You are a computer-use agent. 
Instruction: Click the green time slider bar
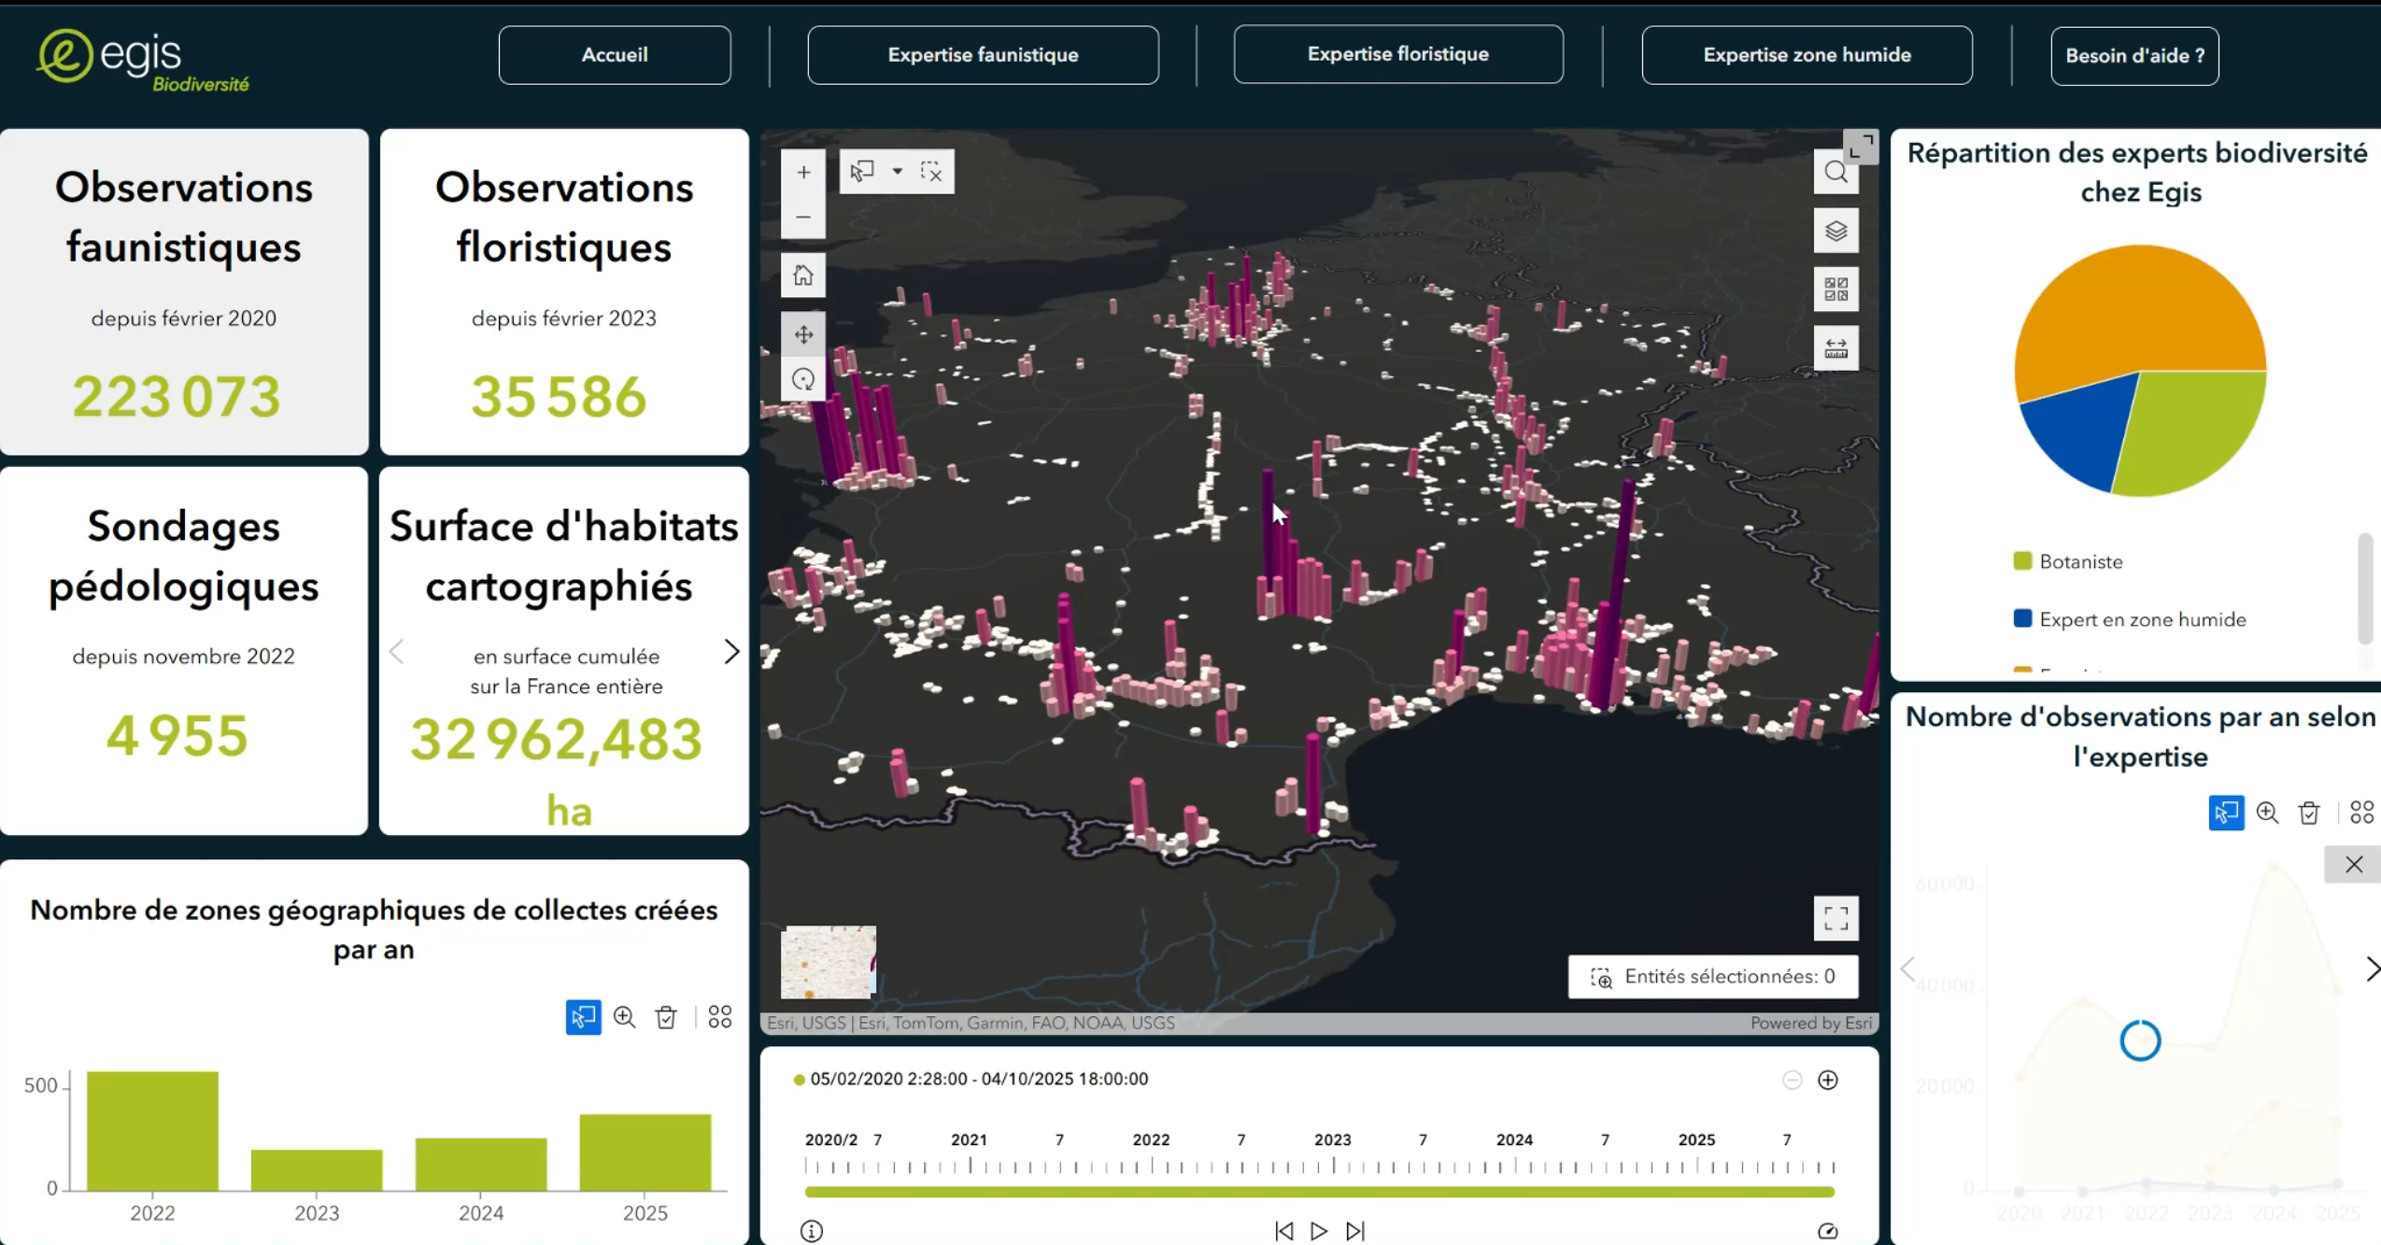[1318, 1192]
